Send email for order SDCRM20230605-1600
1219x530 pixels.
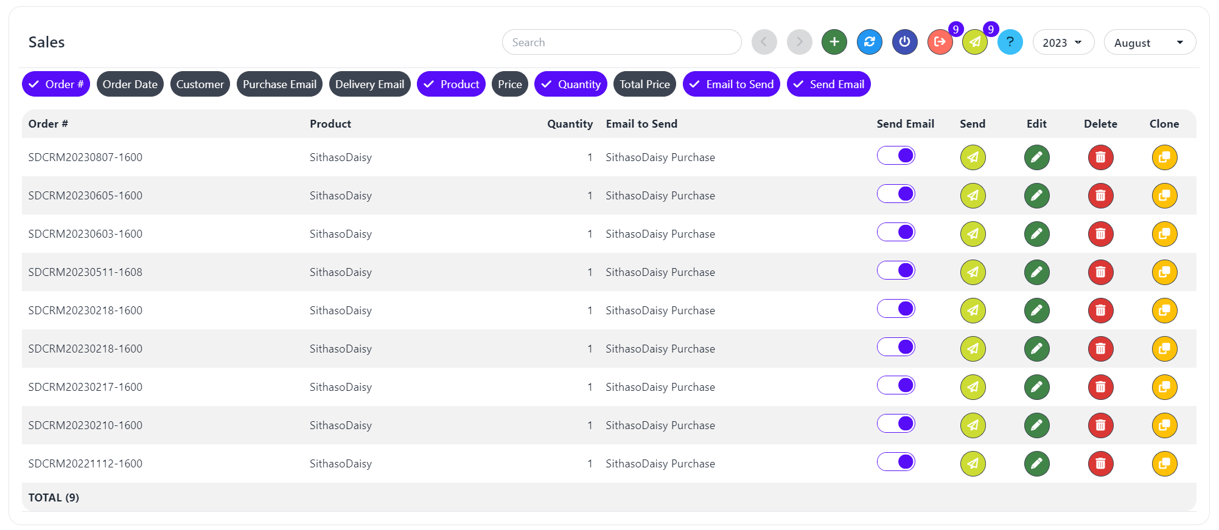pos(973,196)
